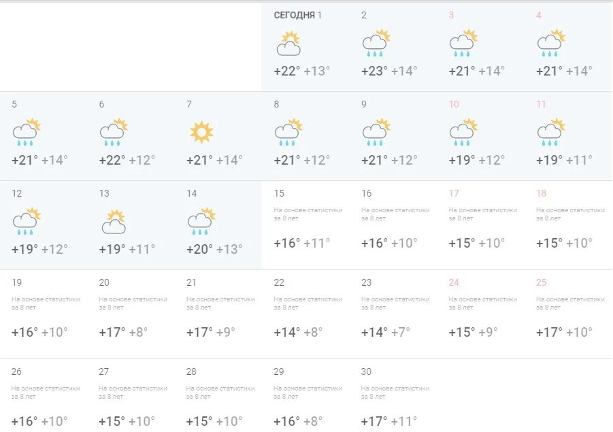Open the СЕГОДНЯ 1 day cell

(x=305, y=47)
